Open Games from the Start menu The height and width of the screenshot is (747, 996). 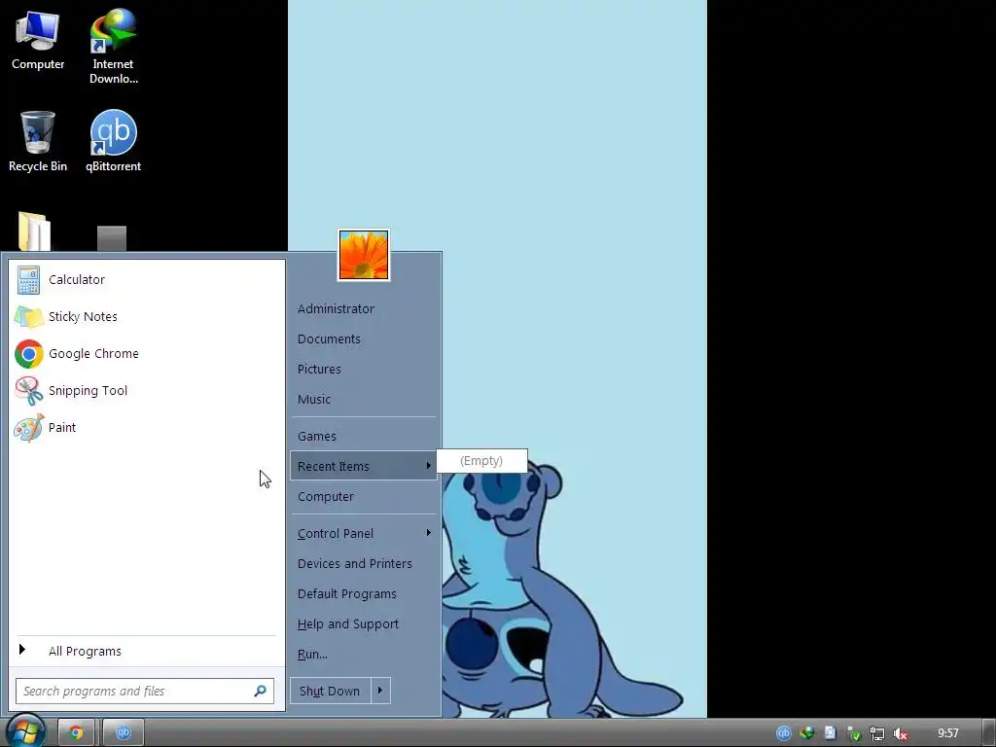(x=364, y=437)
